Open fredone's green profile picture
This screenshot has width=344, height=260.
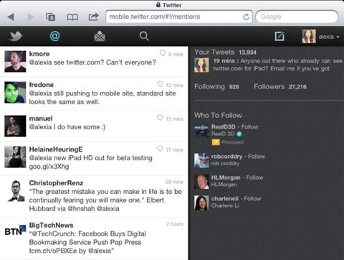[x=15, y=93]
